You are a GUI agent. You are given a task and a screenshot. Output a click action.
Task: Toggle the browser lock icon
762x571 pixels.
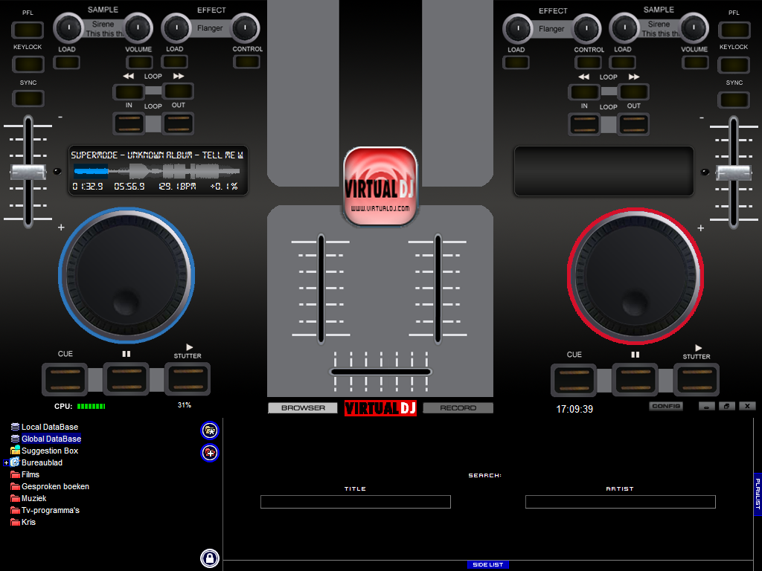pyautogui.click(x=210, y=558)
